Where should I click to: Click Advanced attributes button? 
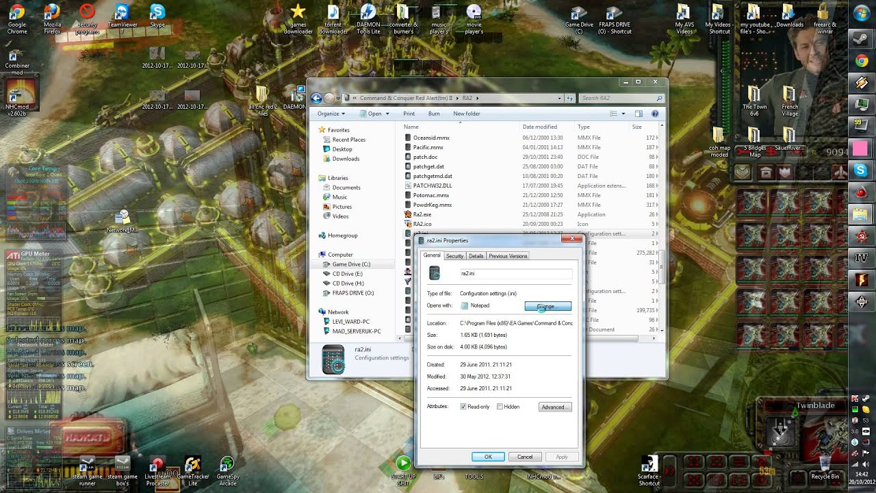pyautogui.click(x=554, y=407)
